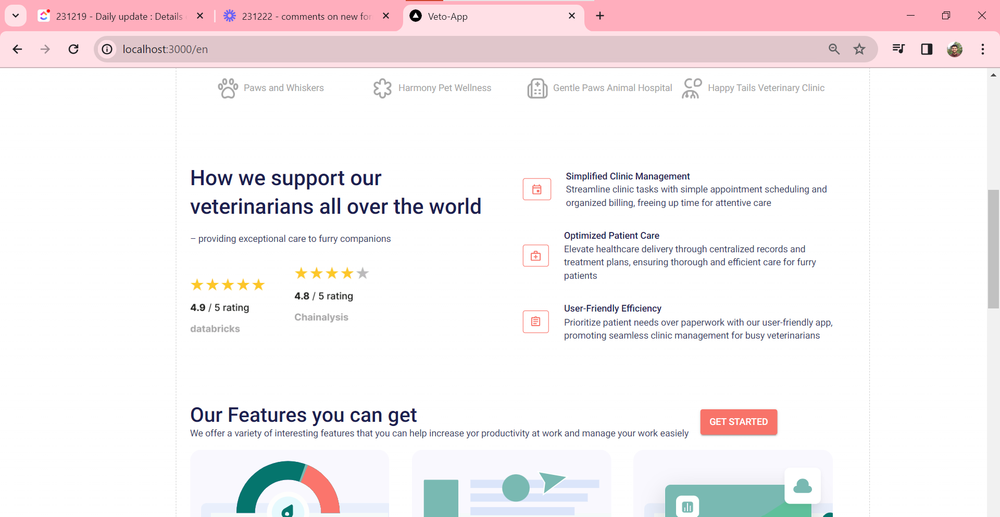
Task: Click the Gentle Paws Animal Hospital icon
Action: click(537, 88)
